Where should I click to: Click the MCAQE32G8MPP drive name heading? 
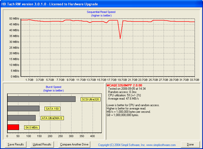[x=124, y=85]
